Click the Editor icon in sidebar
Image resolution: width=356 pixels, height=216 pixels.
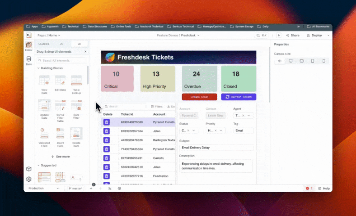coord(29,46)
